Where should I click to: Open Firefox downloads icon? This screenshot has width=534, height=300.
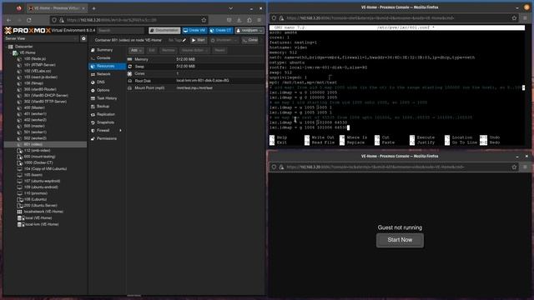[239, 20]
